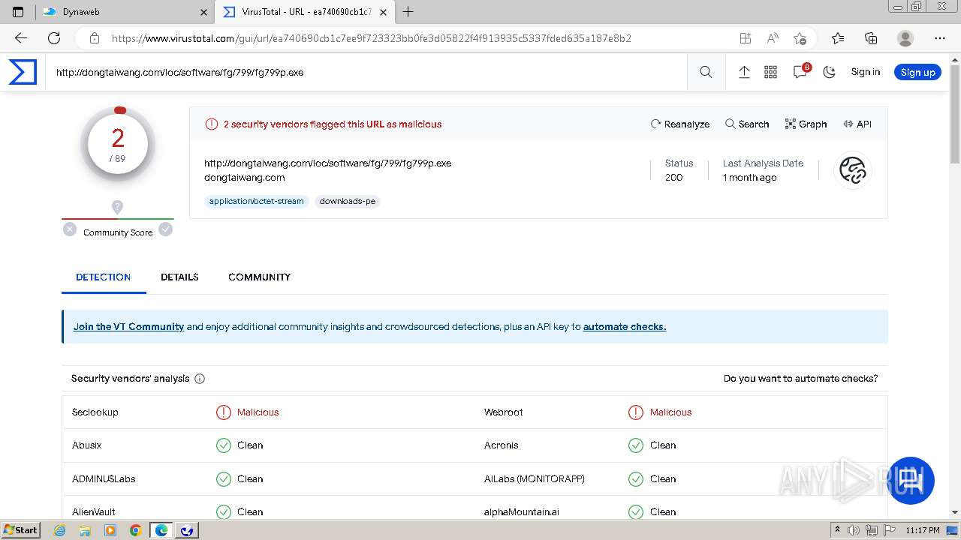Switch to the COMMUNITY tab
The image size is (961, 540).
(x=259, y=277)
